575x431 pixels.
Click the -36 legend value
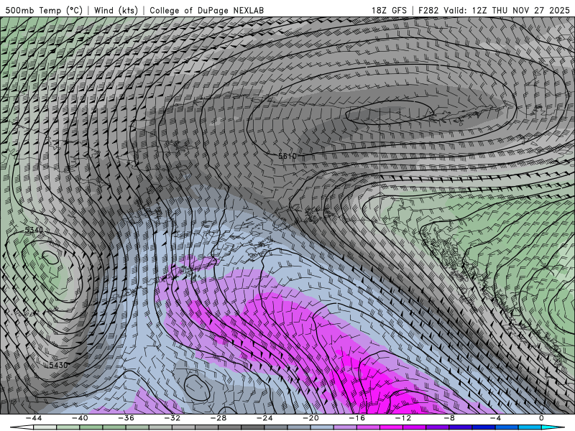pos(126,418)
